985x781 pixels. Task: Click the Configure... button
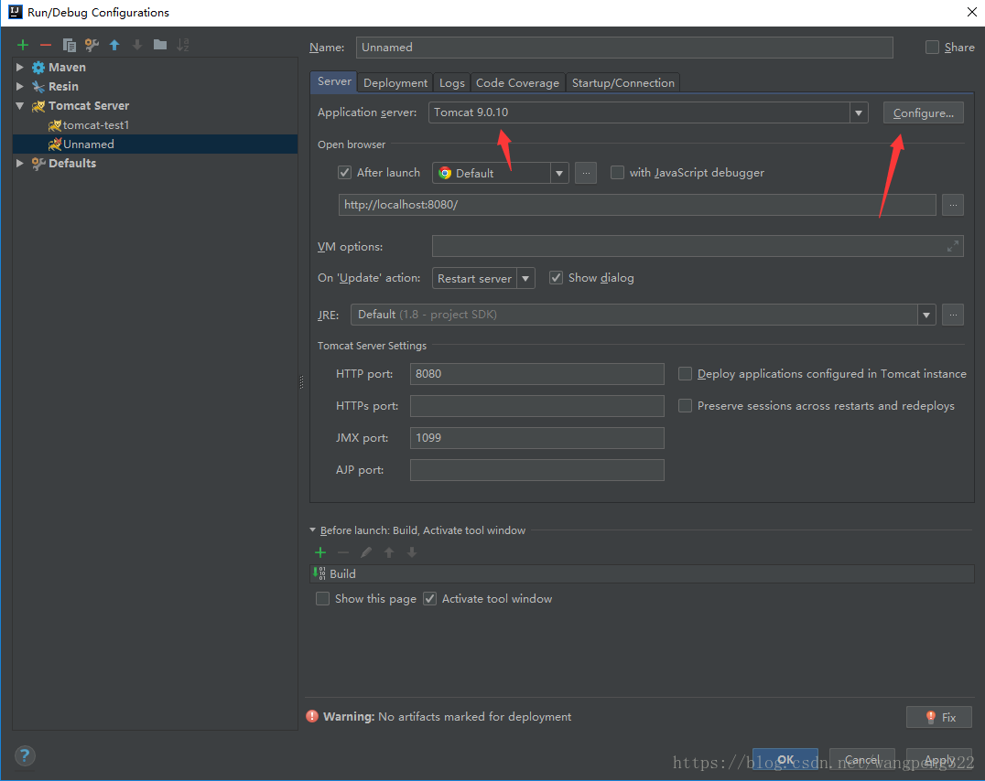coord(923,113)
